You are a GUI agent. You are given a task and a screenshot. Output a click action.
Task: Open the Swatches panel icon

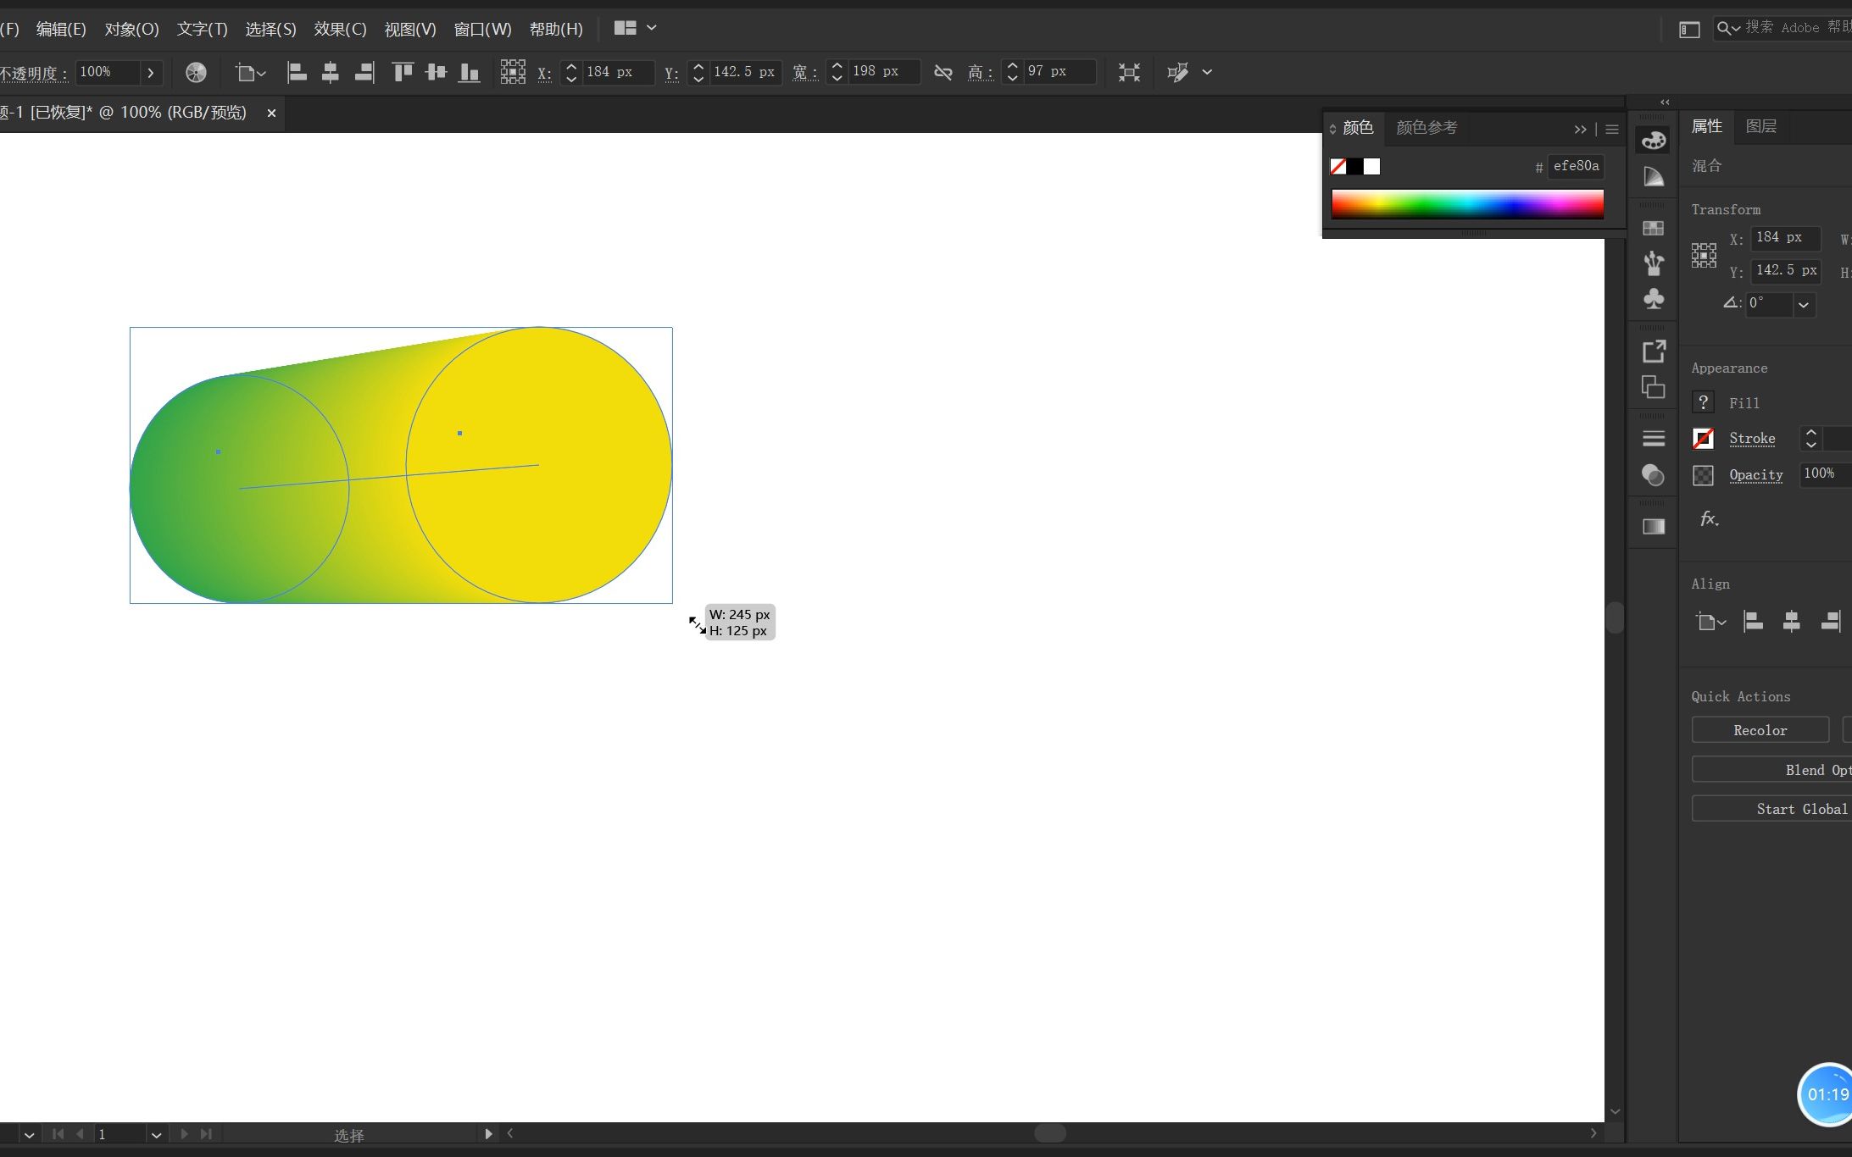(x=1653, y=228)
